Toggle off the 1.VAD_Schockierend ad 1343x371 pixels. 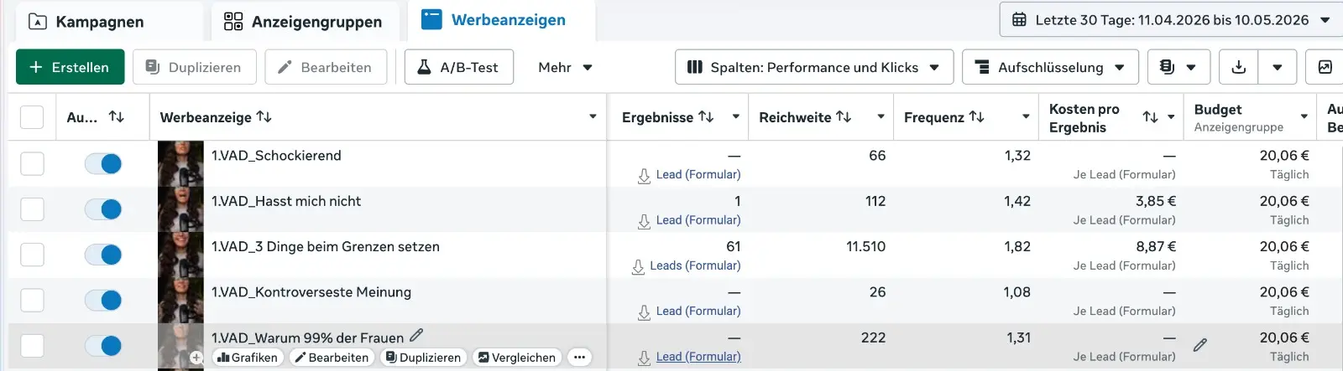pos(103,163)
